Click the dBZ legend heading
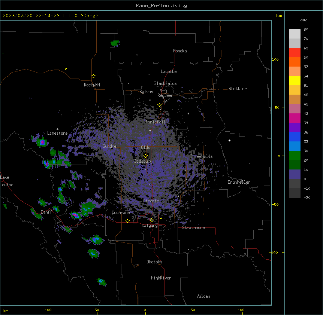Viewport: 323px width, 315px height. pos(304,20)
